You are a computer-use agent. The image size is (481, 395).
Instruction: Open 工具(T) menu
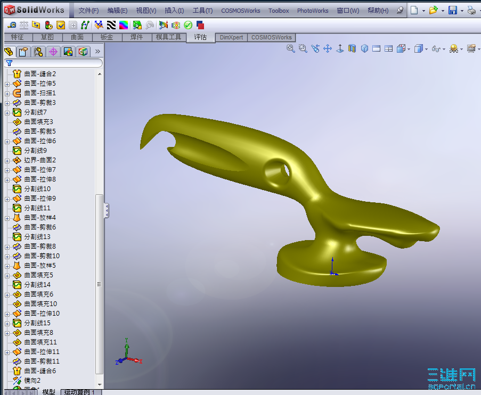click(x=202, y=11)
